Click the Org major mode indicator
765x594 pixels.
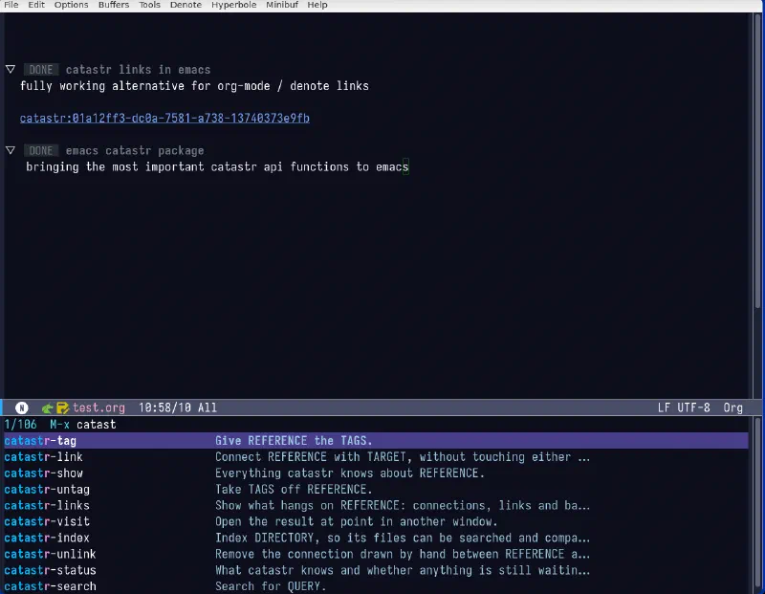732,407
